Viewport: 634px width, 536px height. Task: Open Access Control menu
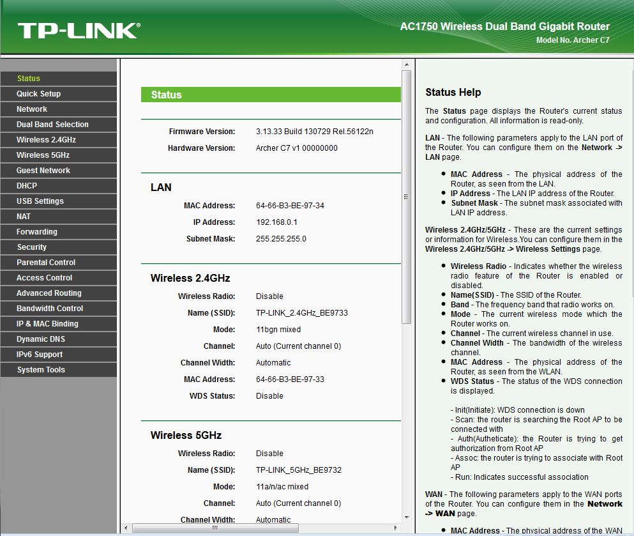pos(59,278)
